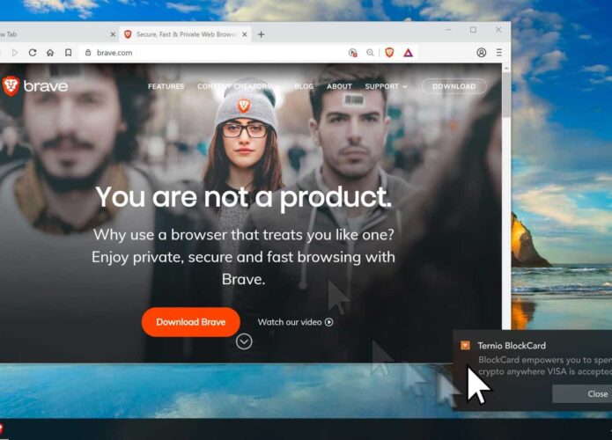Click the forward navigation arrow
The height and width of the screenshot is (440, 612).
pos(15,53)
